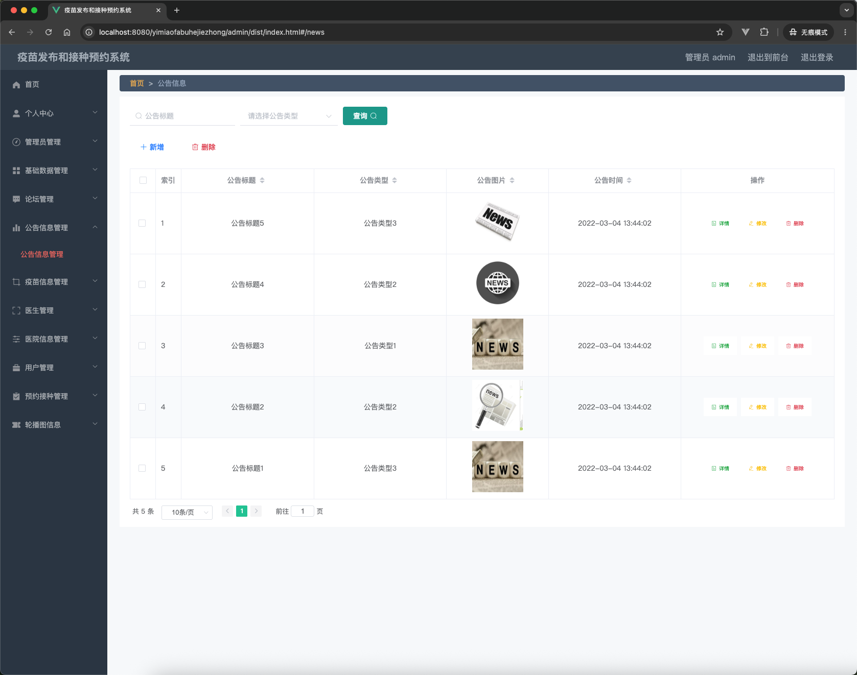Click 详情 for 公告标题5 row
This screenshot has width=857, height=675.
pos(720,223)
